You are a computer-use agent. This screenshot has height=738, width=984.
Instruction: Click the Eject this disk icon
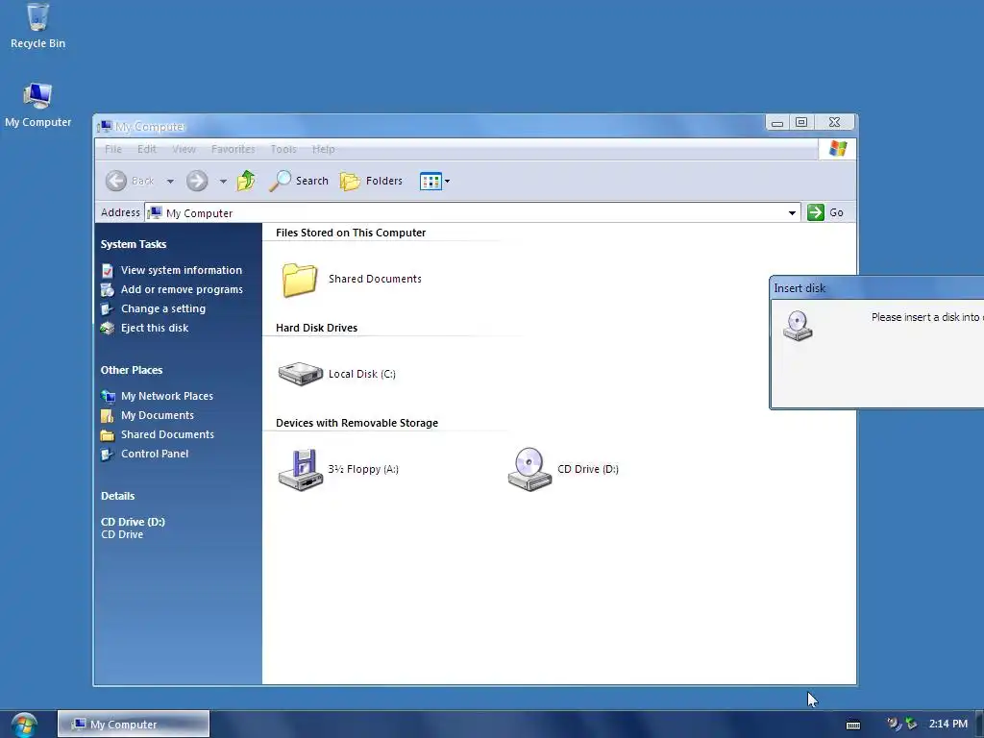(x=108, y=328)
